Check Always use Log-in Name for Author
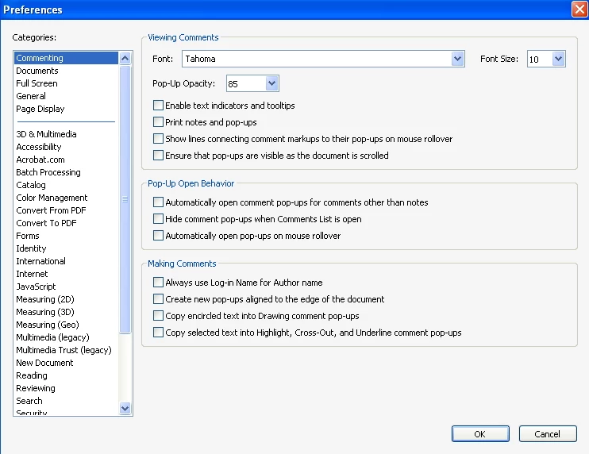The width and height of the screenshot is (589, 454). (158, 282)
